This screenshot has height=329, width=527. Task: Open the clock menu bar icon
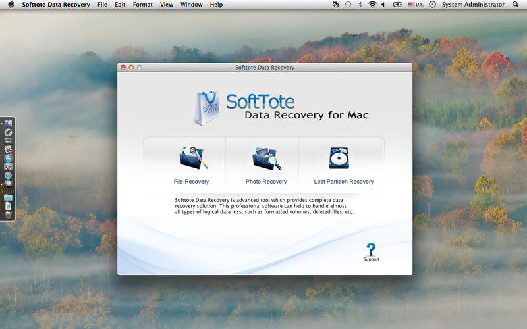433,5
